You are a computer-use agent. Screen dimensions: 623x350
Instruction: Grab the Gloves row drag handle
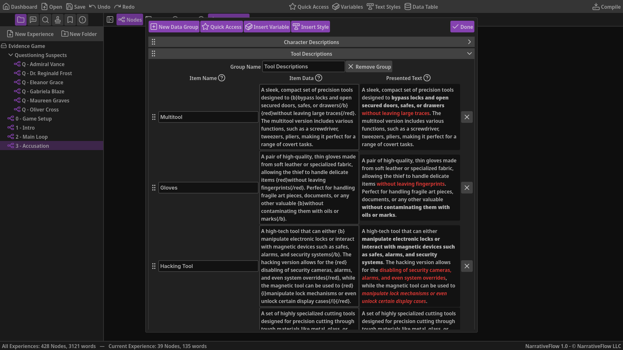coord(154,188)
